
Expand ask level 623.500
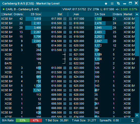(71, 72)
